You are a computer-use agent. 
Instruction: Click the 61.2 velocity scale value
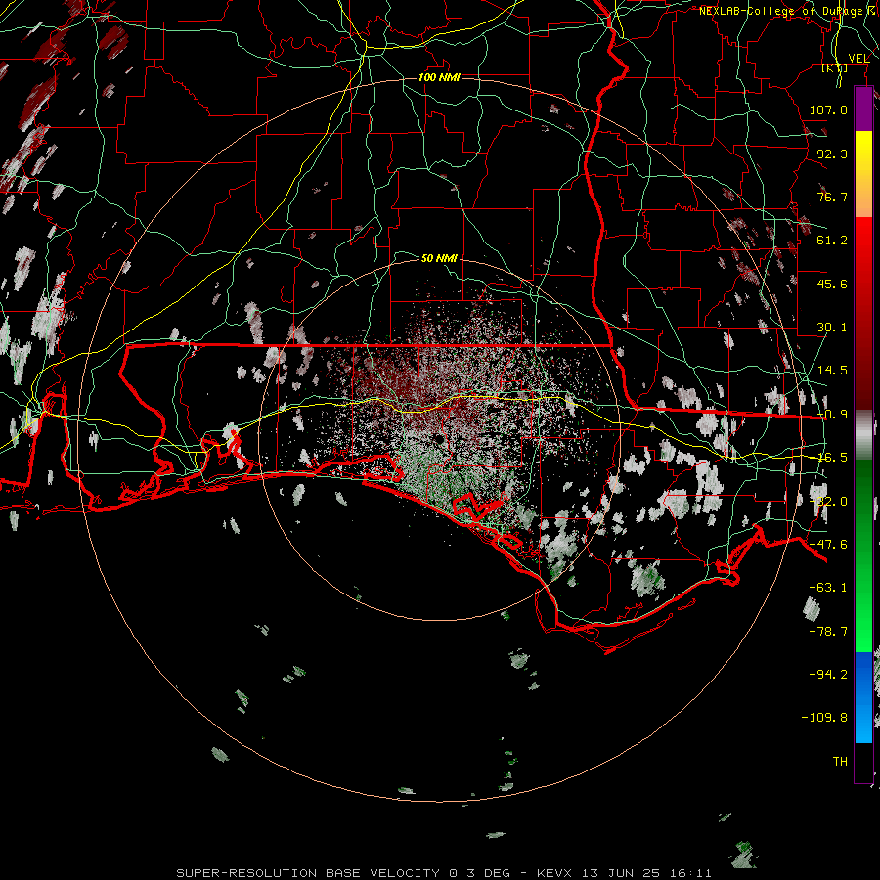832,241
